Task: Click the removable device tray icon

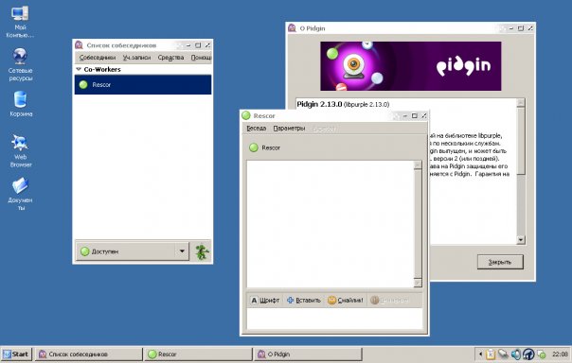Action: (x=503, y=354)
